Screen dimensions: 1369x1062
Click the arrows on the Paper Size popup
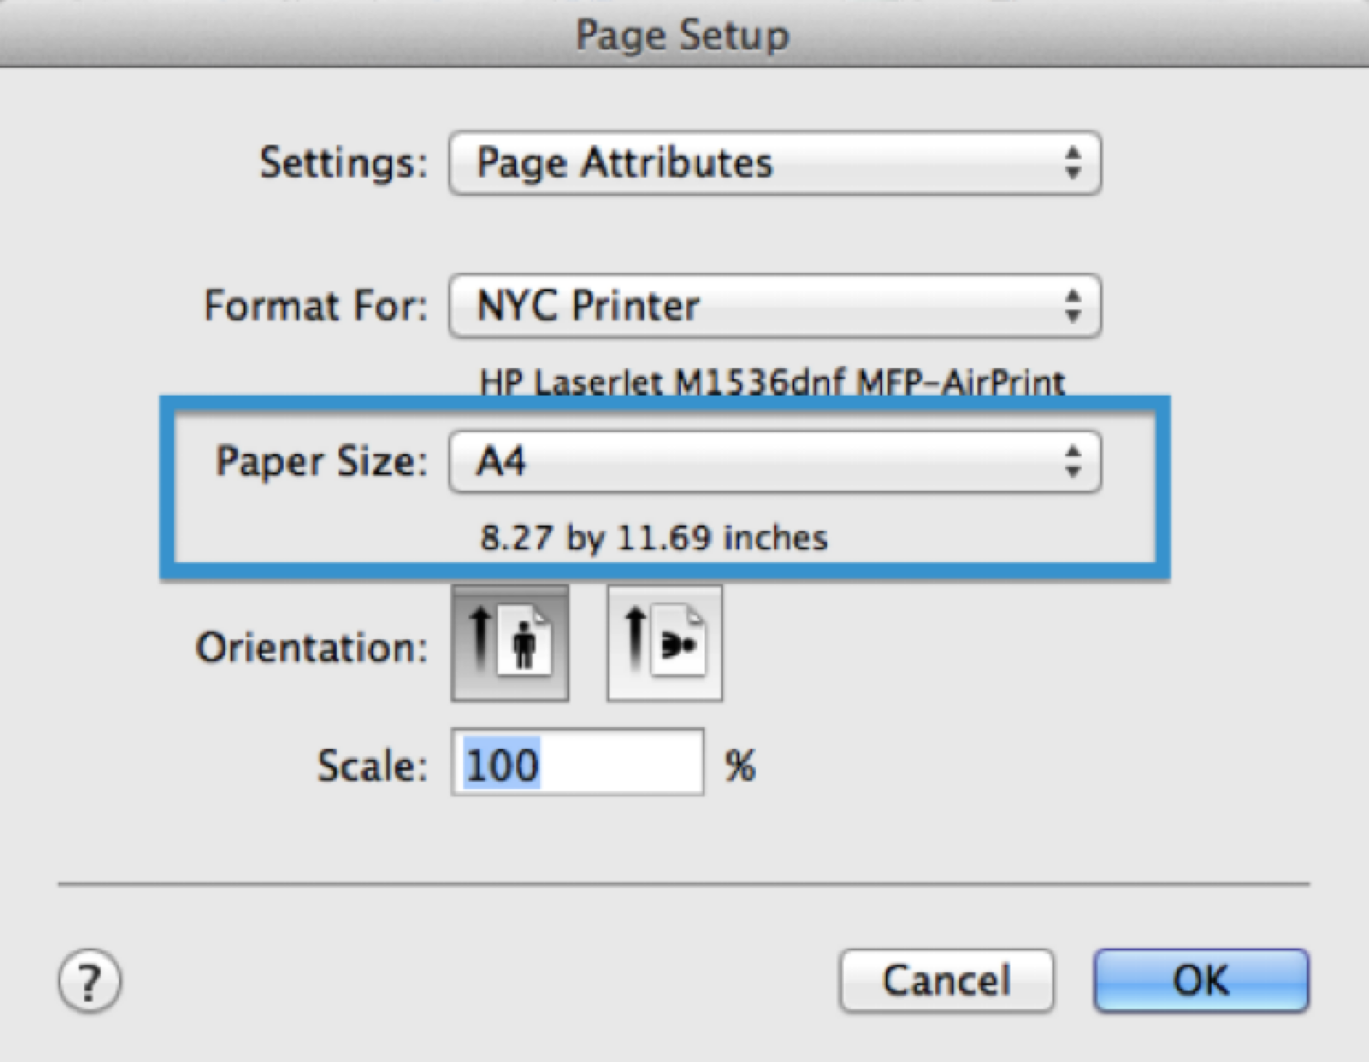tap(1073, 461)
